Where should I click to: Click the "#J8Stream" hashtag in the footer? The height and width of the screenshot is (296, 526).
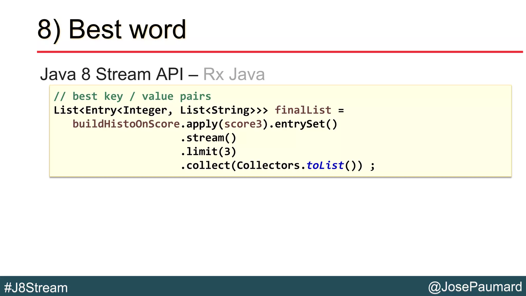[x=36, y=288]
